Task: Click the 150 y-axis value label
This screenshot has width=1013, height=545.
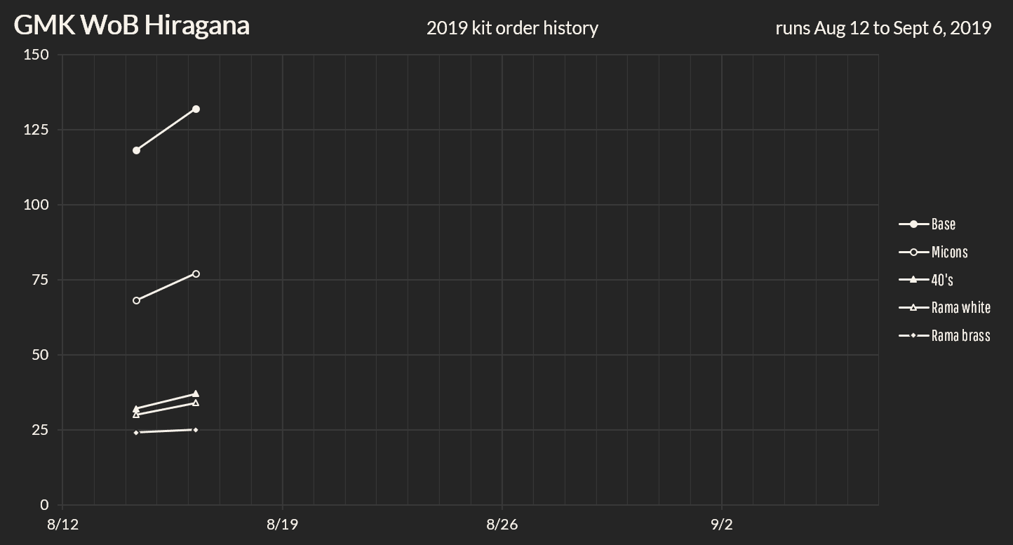Action: 36,55
